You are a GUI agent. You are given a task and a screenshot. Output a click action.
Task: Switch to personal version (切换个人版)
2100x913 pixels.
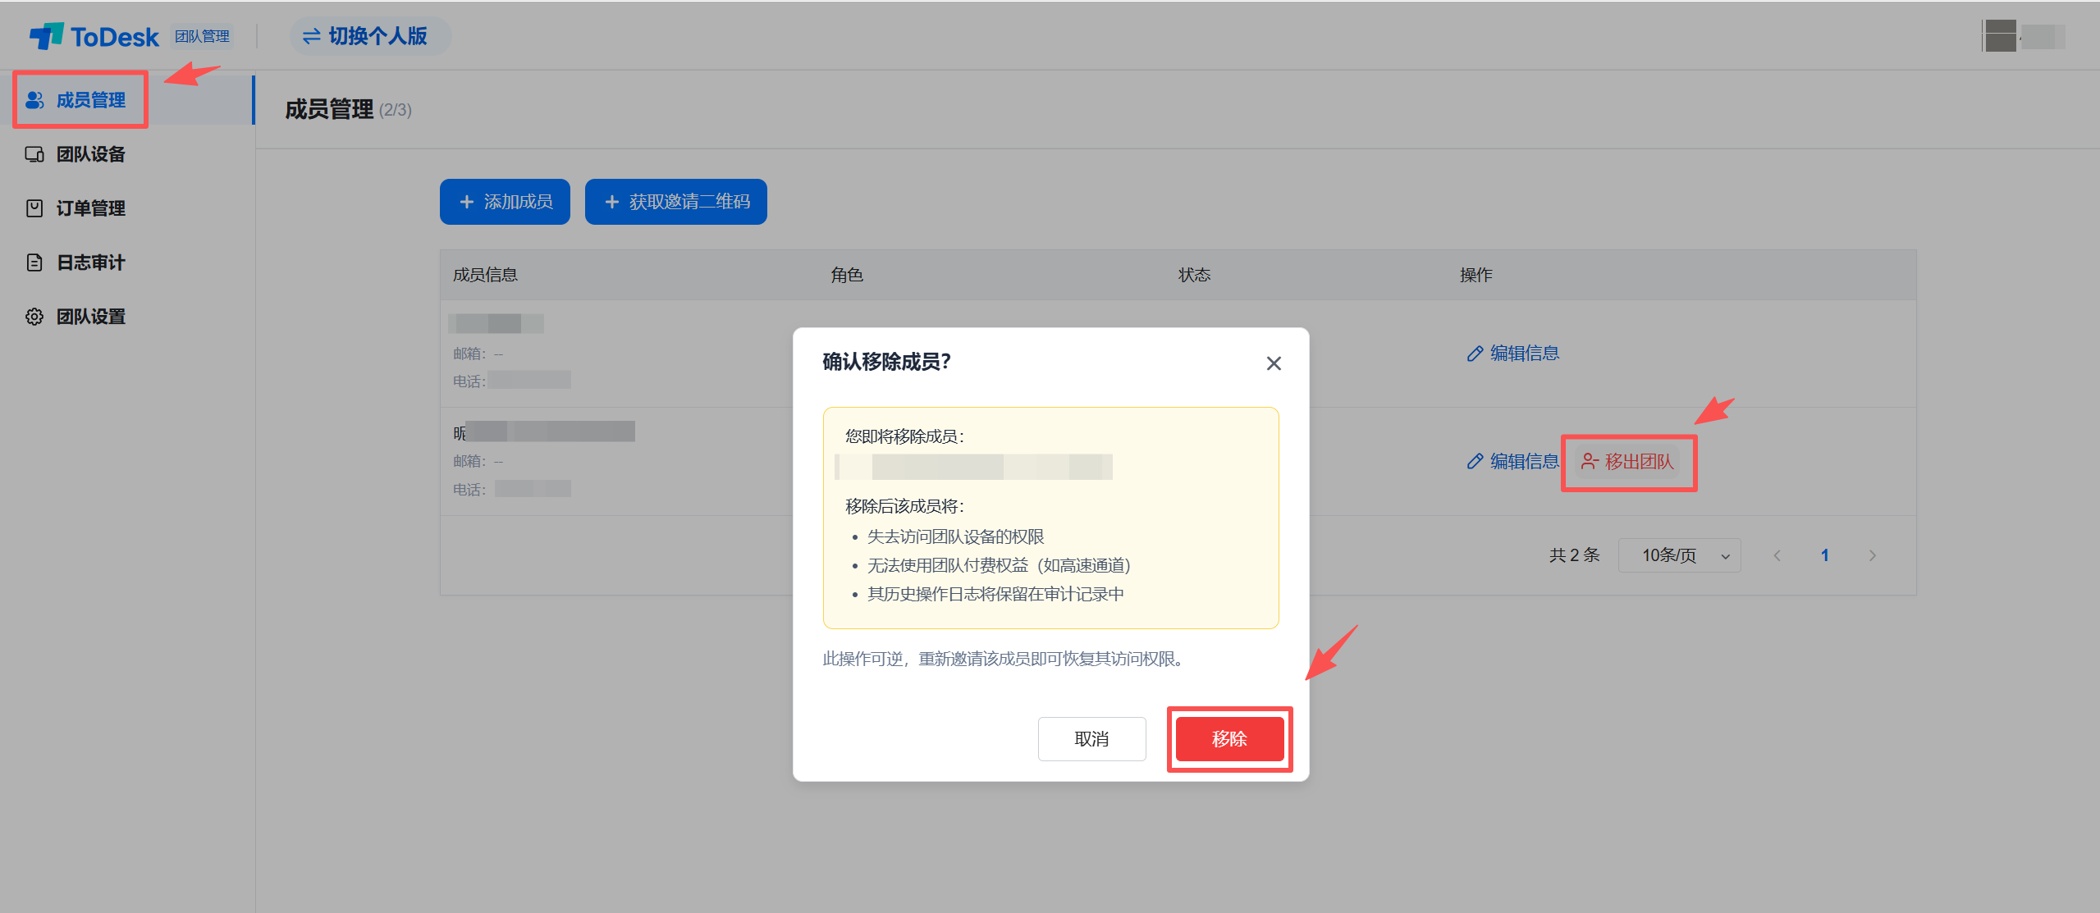click(367, 36)
